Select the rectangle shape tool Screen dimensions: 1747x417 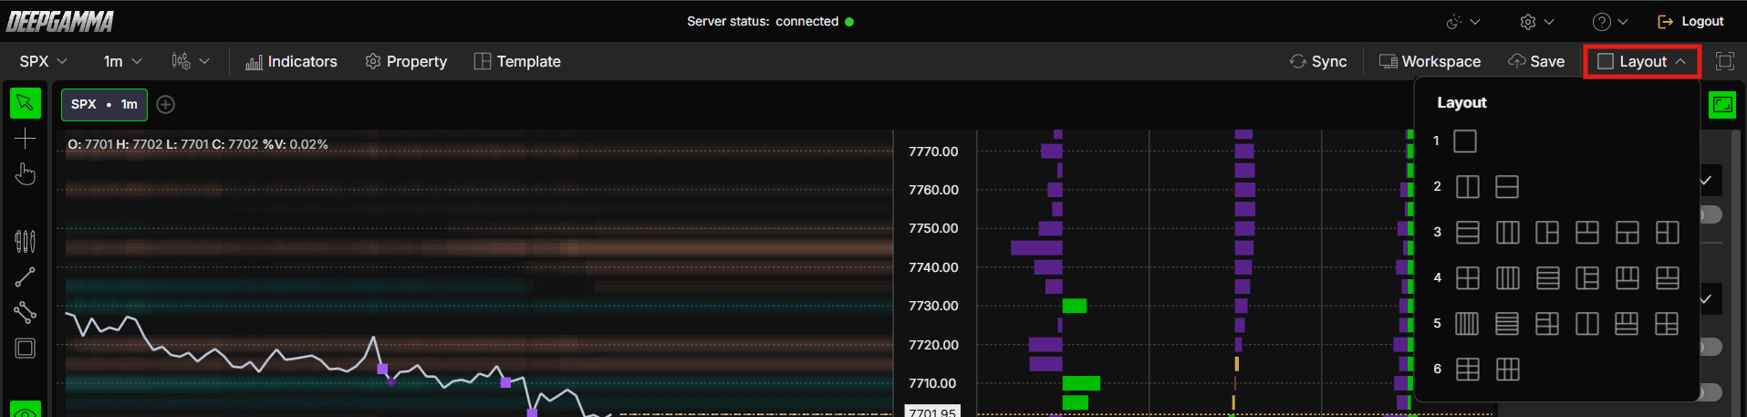click(x=26, y=349)
